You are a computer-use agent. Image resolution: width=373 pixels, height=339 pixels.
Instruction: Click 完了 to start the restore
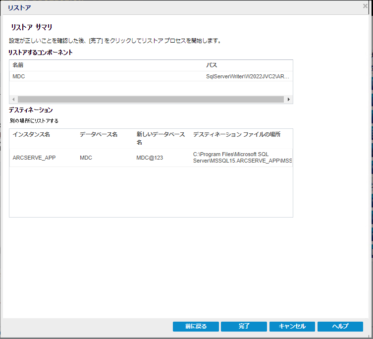244,326
